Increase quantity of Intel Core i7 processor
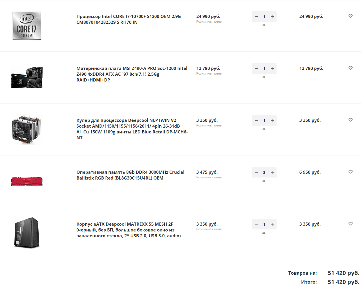Screen dimensions: 361x286 (272, 17)
